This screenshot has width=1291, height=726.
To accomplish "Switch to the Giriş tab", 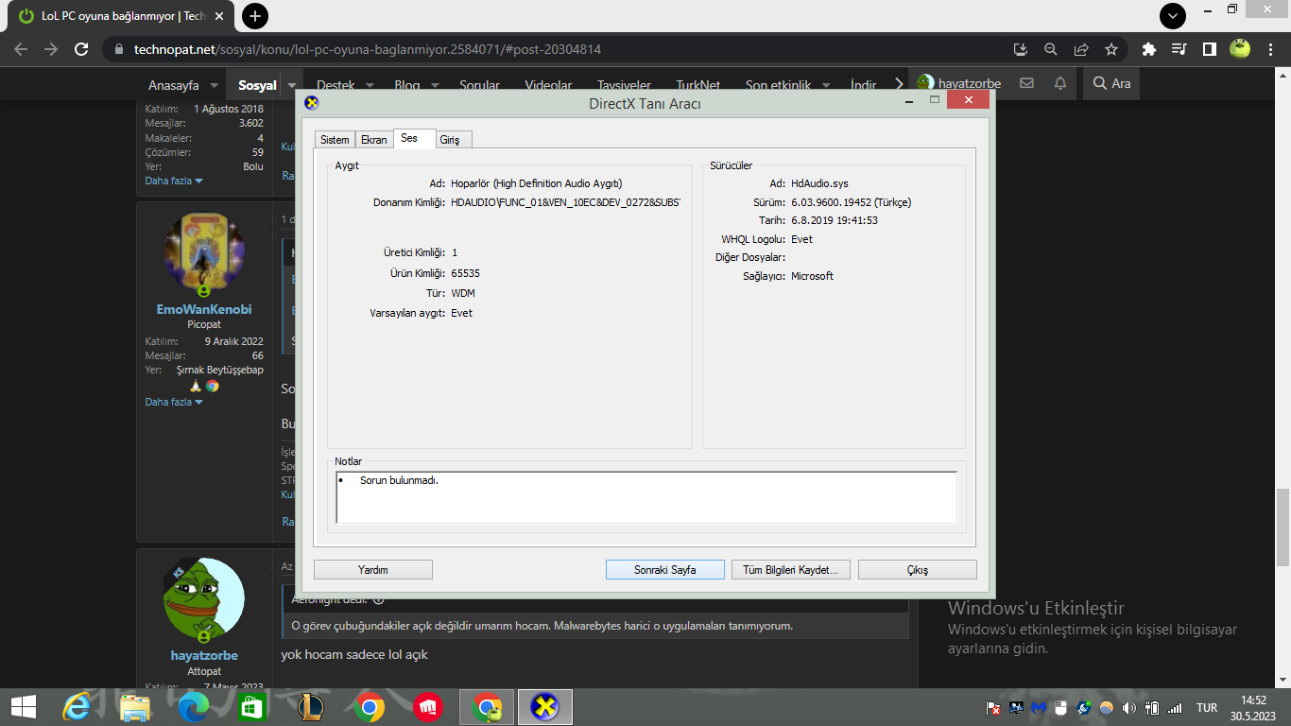I will point(454,140).
